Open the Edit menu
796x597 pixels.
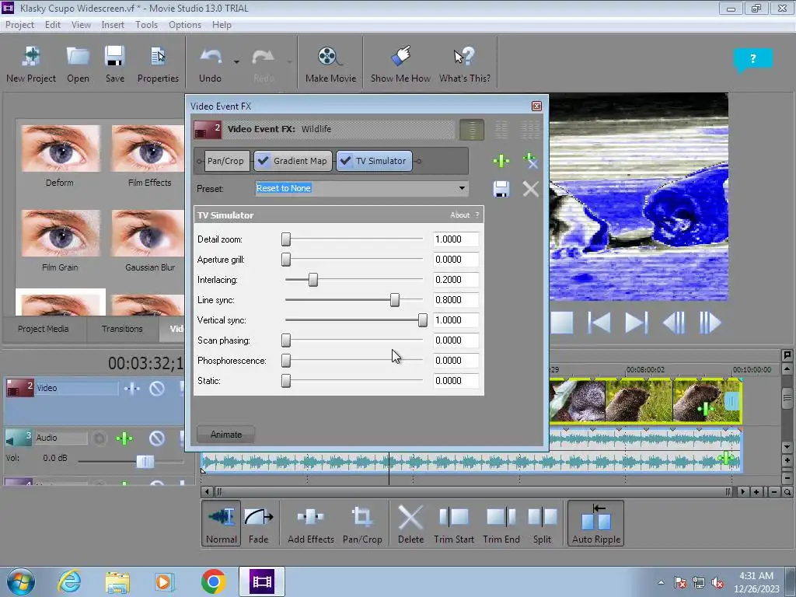(52, 25)
